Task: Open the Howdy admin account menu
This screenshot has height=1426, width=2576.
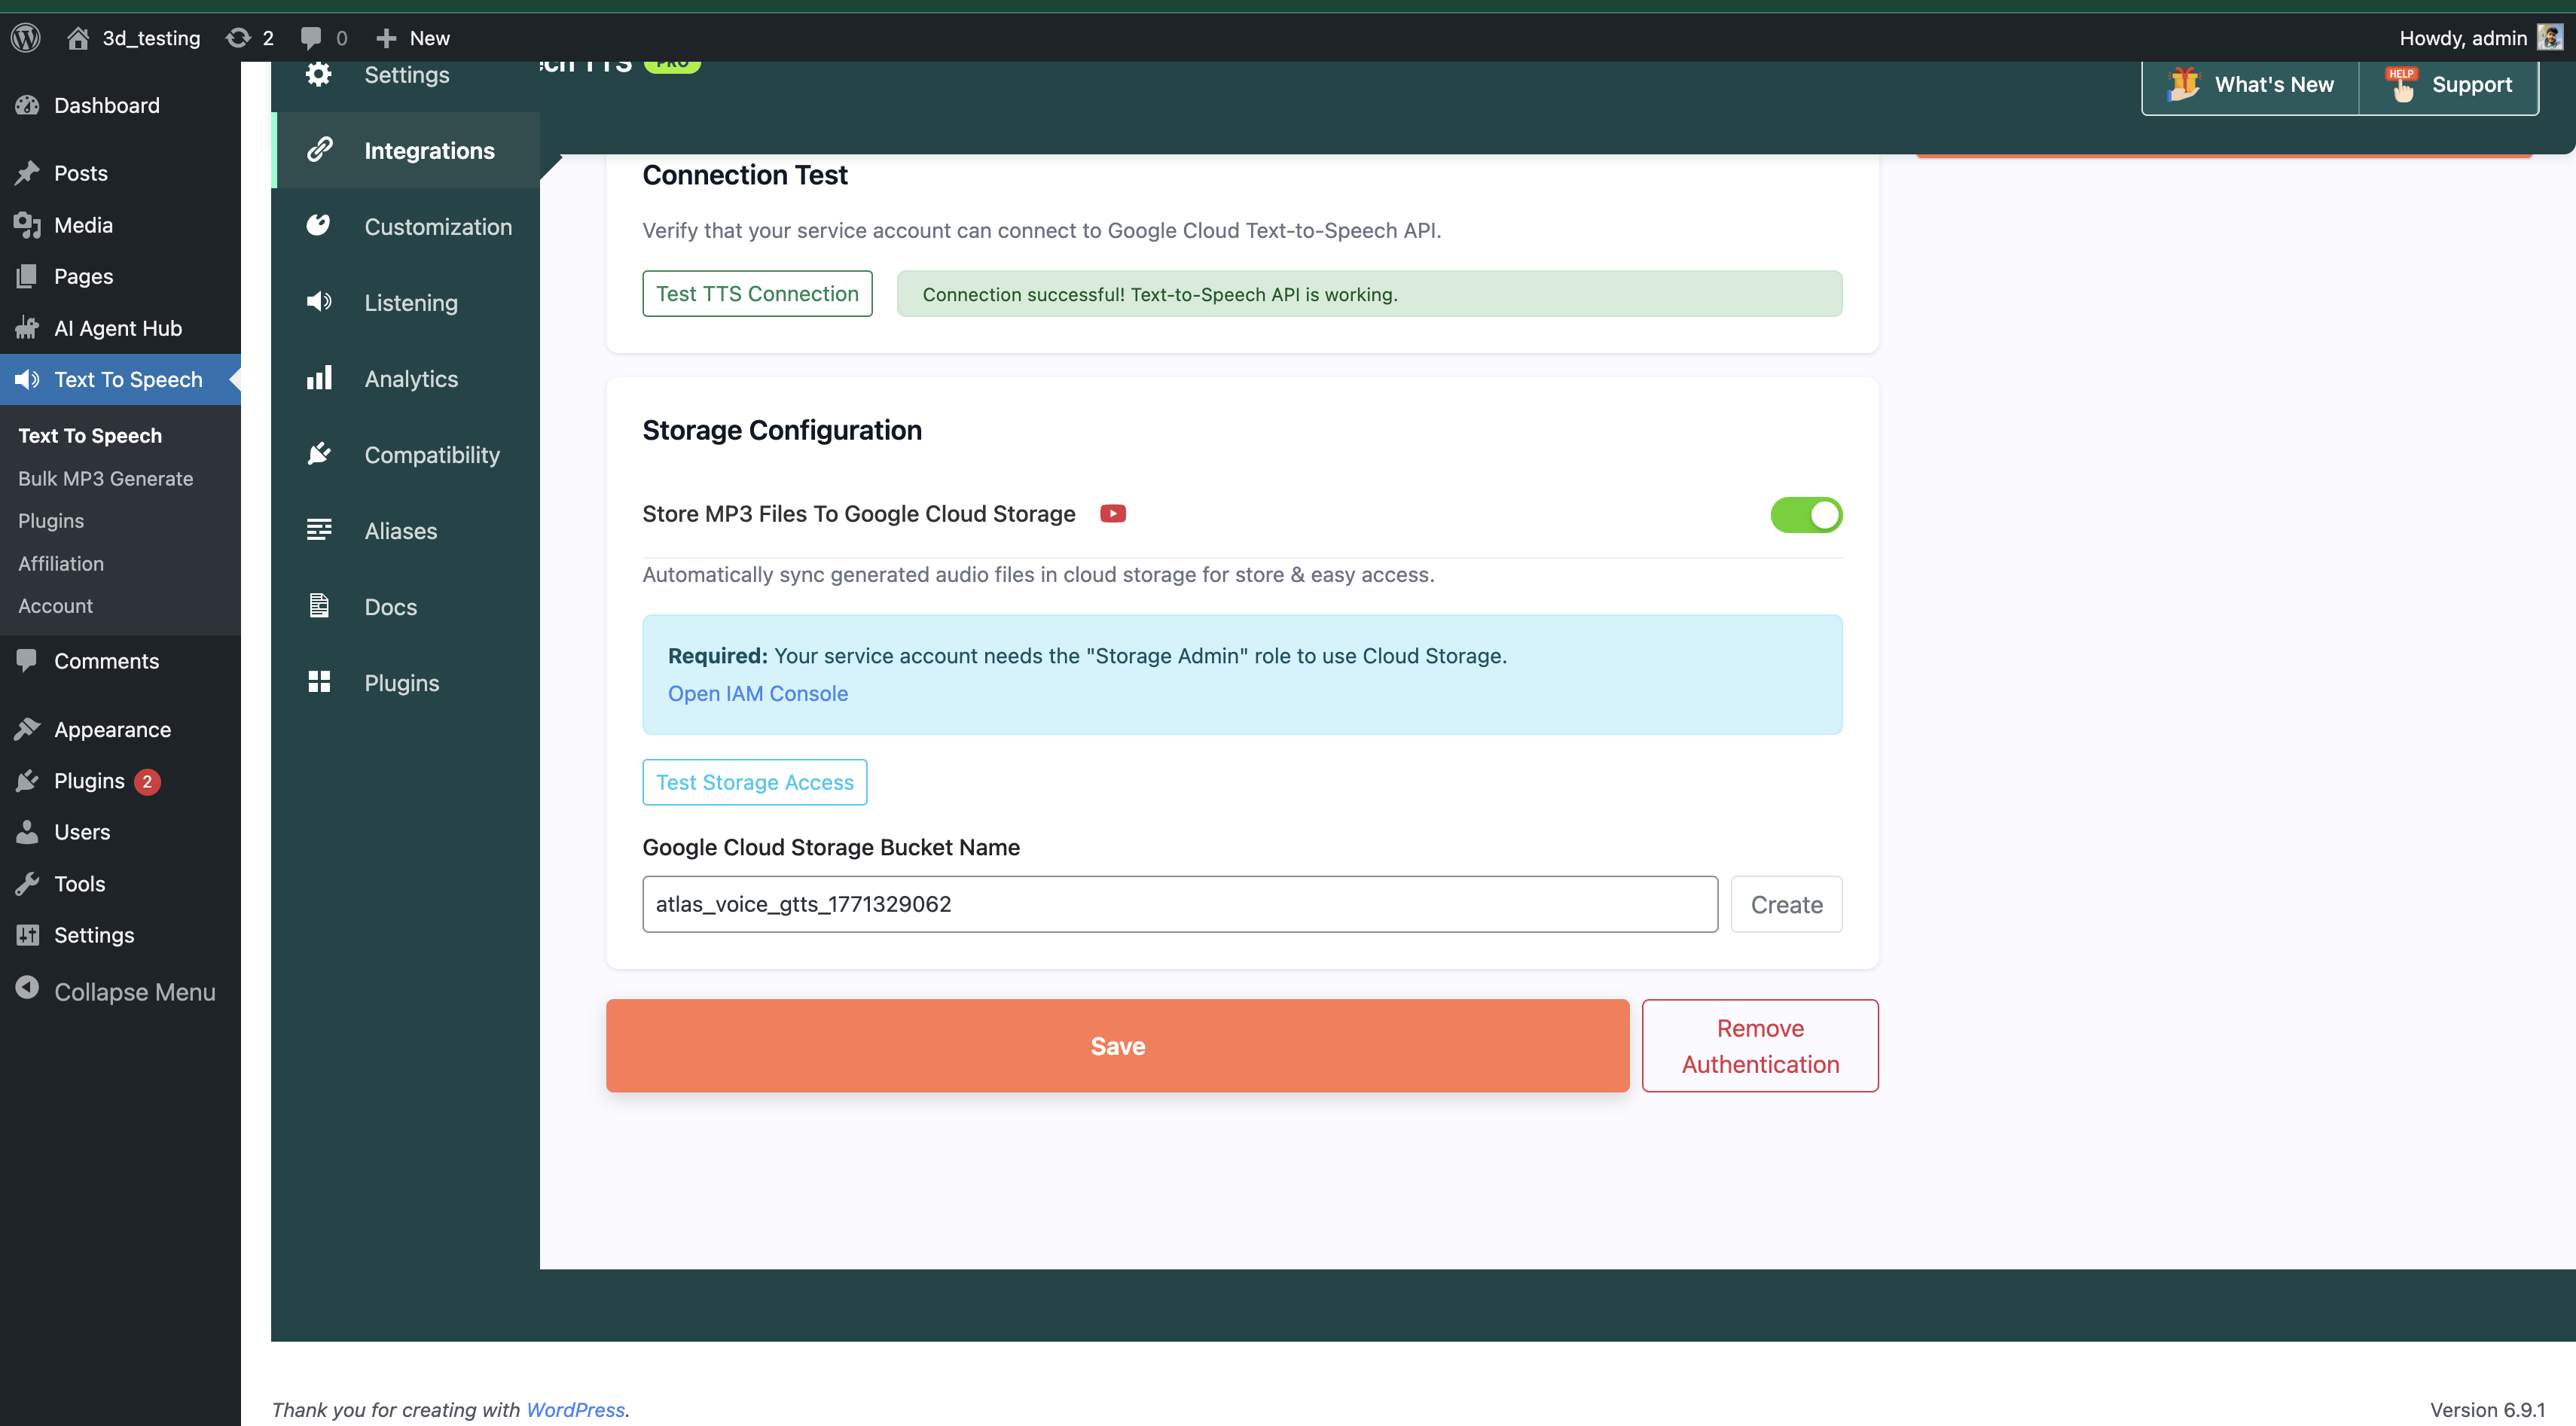Action: 2480,37
